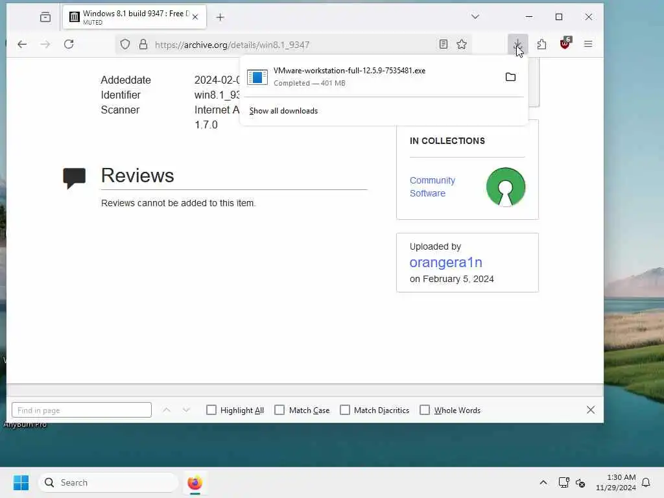Click the Reviews heading

click(137, 176)
